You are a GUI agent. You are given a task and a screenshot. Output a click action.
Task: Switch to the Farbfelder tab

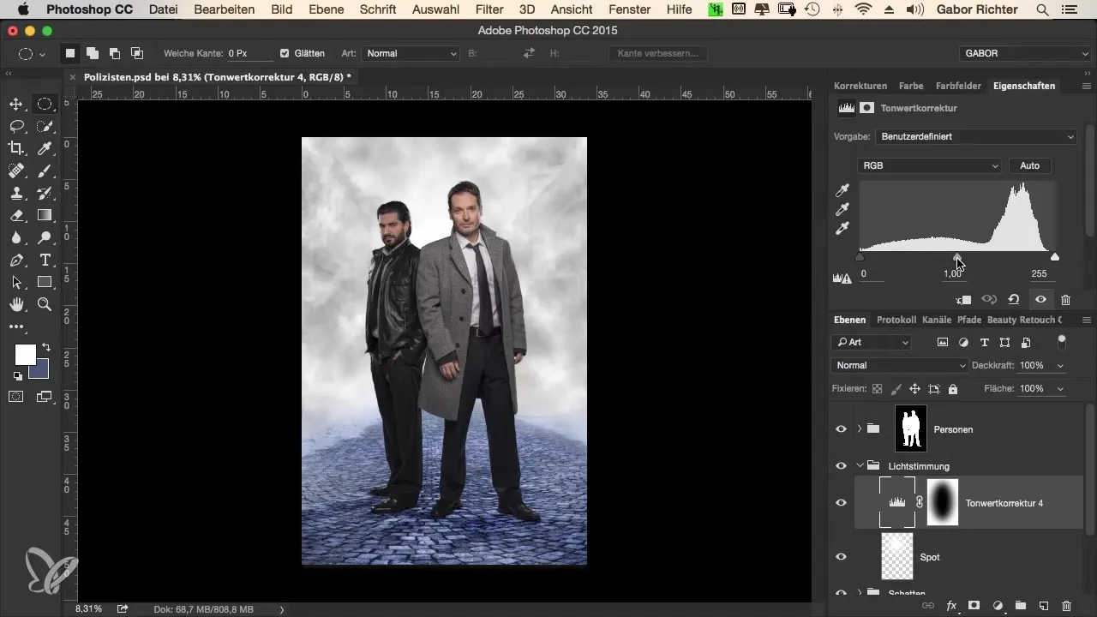tap(958, 86)
